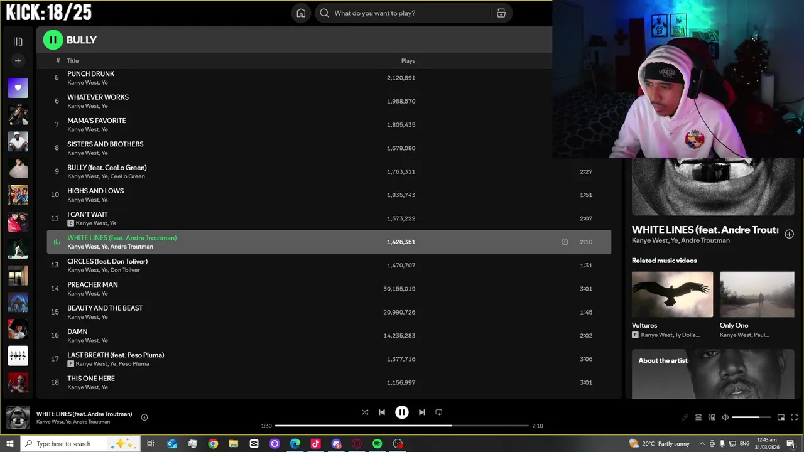The image size is (804, 452).
Task: Sort tracks by the Plays column header
Action: point(408,61)
